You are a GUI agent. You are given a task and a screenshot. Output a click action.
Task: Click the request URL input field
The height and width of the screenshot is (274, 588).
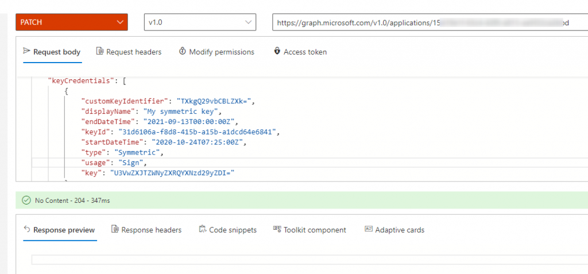click(x=430, y=22)
